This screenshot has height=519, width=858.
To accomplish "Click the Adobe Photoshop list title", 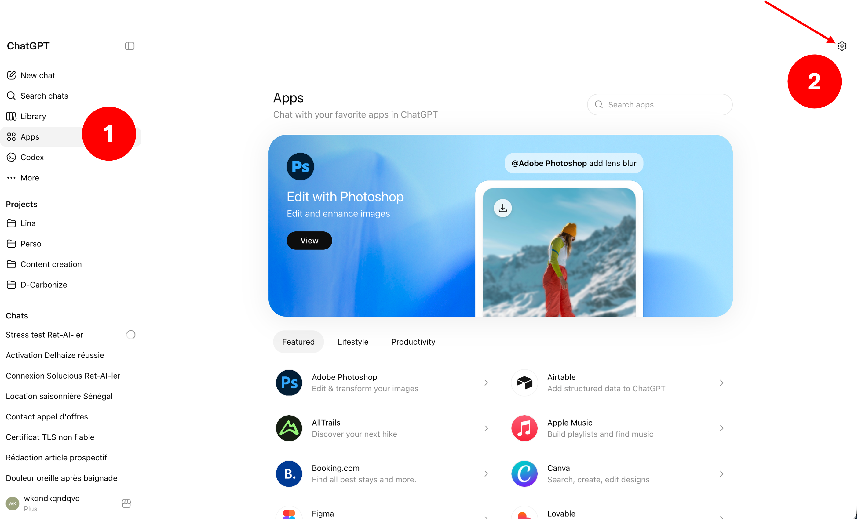I will pos(344,377).
